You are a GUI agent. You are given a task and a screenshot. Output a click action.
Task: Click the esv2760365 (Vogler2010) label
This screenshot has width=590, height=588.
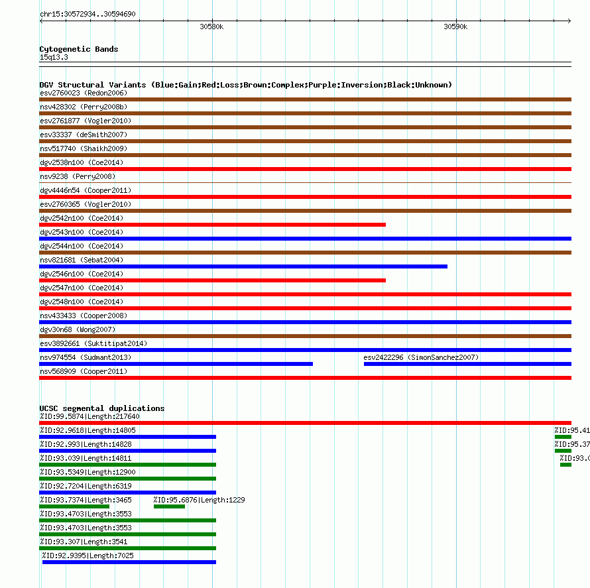pyautogui.click(x=86, y=204)
